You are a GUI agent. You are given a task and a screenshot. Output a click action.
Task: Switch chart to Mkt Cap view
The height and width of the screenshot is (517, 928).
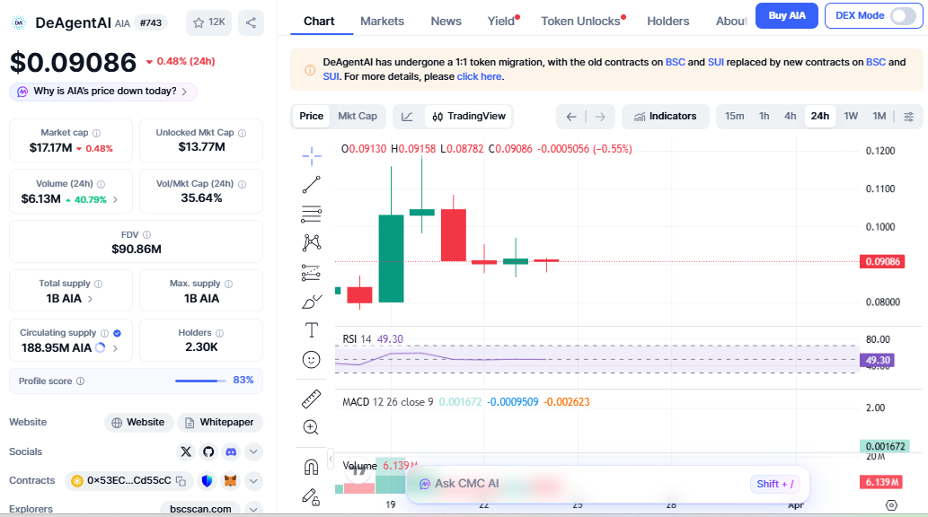tap(357, 116)
